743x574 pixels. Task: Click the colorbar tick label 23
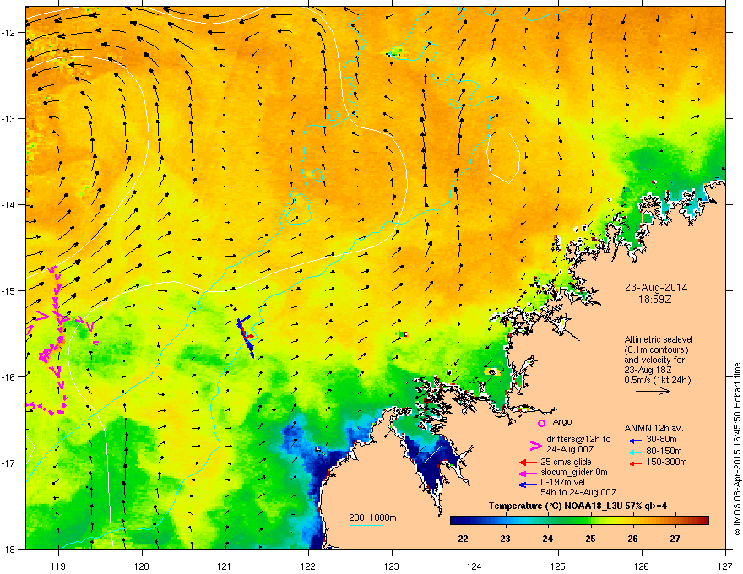(506, 539)
